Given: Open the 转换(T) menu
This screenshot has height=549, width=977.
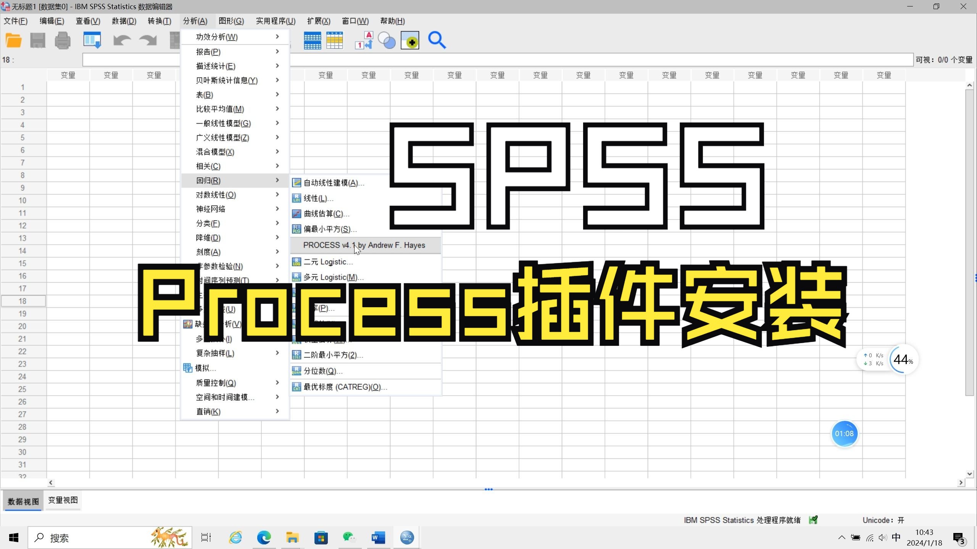Looking at the screenshot, I should pyautogui.click(x=160, y=21).
